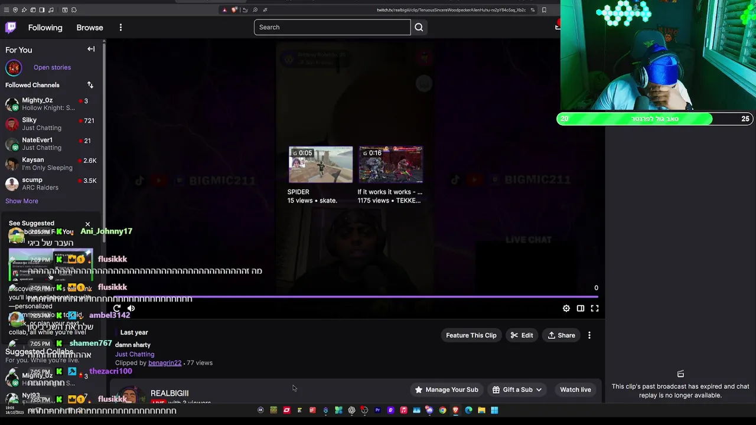Image resolution: width=756 pixels, height=425 pixels.
Task: Open Google Chrome from the taskbar
Action: [x=442, y=410]
